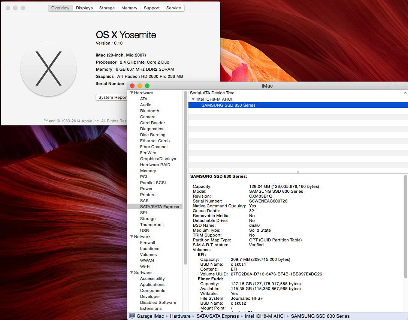Switch to the Memory tab in About window
The height and width of the screenshot is (320, 408).
pyautogui.click(x=129, y=8)
